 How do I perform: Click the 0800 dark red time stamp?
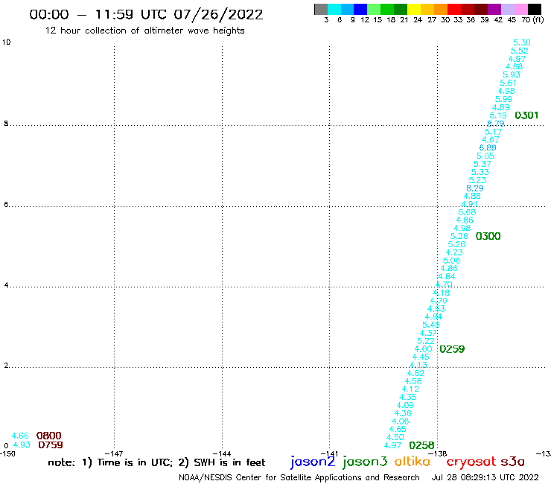point(49,436)
